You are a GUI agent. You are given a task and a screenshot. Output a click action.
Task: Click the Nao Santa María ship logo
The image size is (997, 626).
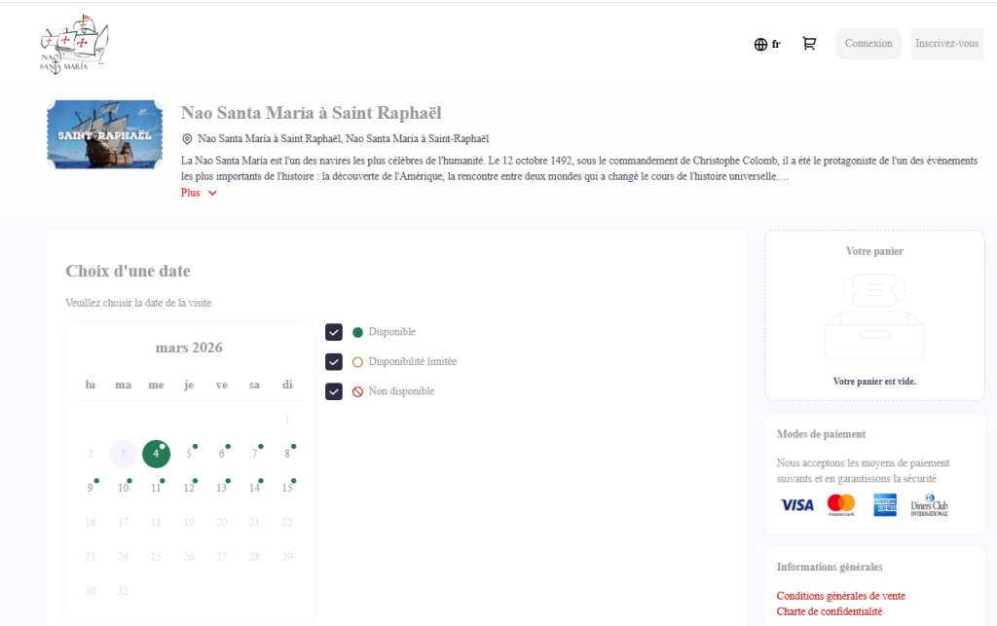[x=73, y=44]
